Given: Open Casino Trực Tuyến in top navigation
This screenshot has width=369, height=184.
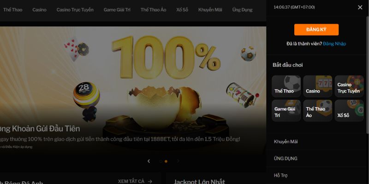Looking at the screenshot, I should click(x=75, y=10).
